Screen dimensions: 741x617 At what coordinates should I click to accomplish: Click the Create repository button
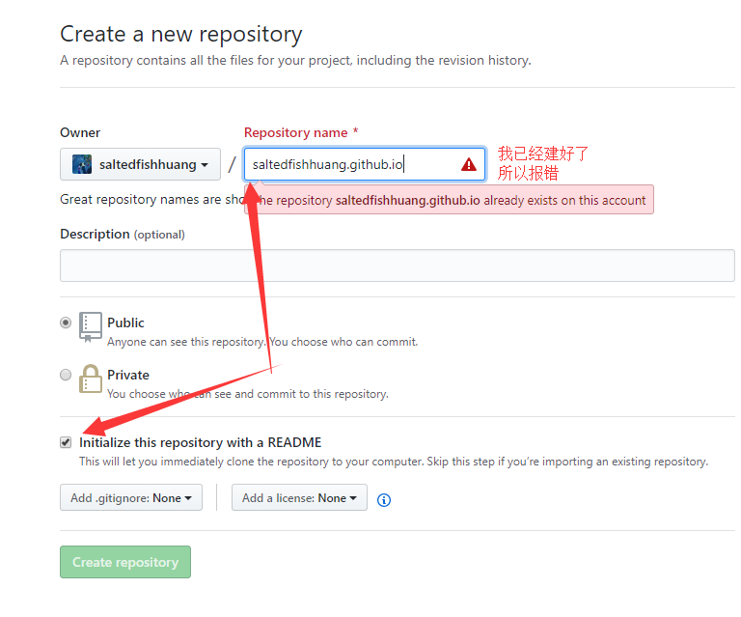click(125, 562)
